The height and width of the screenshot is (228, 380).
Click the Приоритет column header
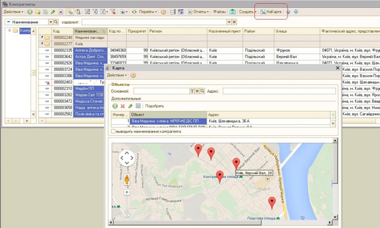tap(137, 31)
